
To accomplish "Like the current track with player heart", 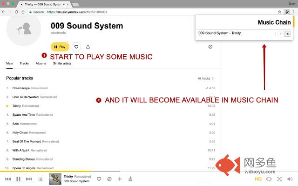I will (99, 179).
